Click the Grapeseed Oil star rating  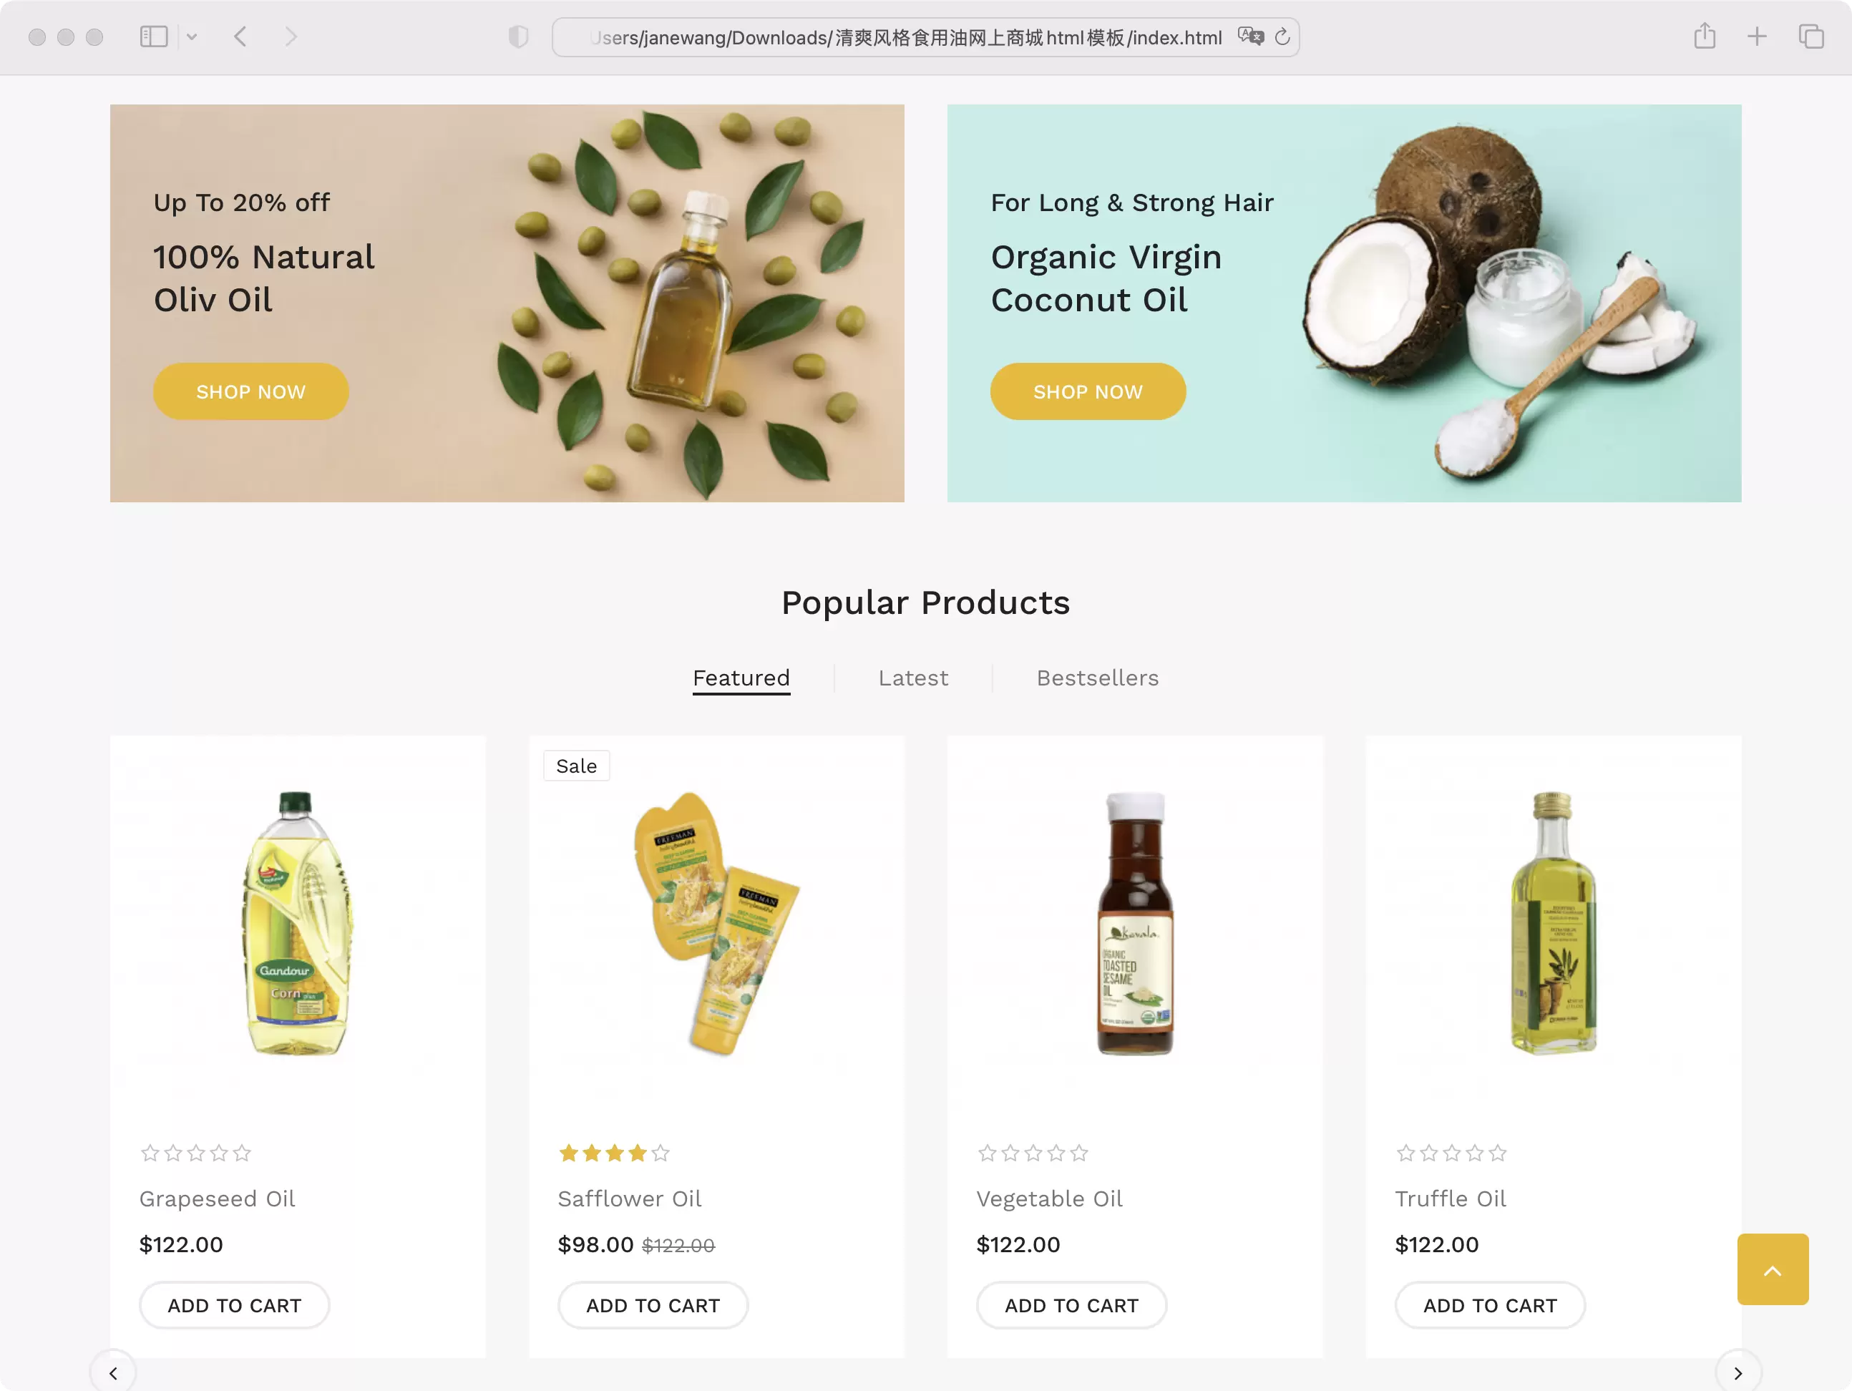pos(196,1153)
